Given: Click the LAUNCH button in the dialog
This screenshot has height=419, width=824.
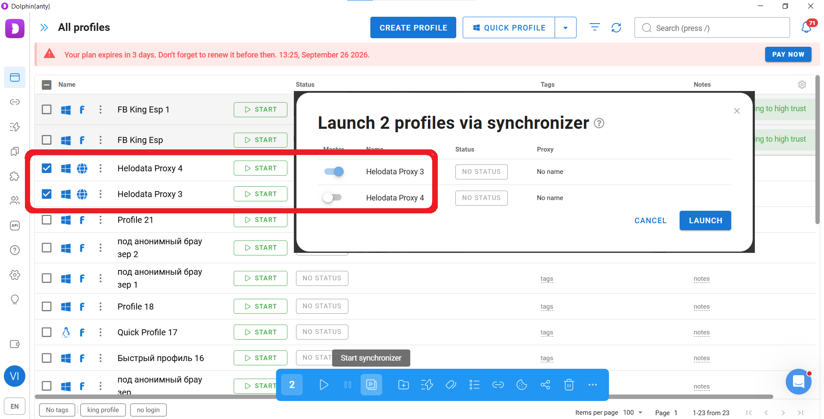Looking at the screenshot, I should coord(705,221).
